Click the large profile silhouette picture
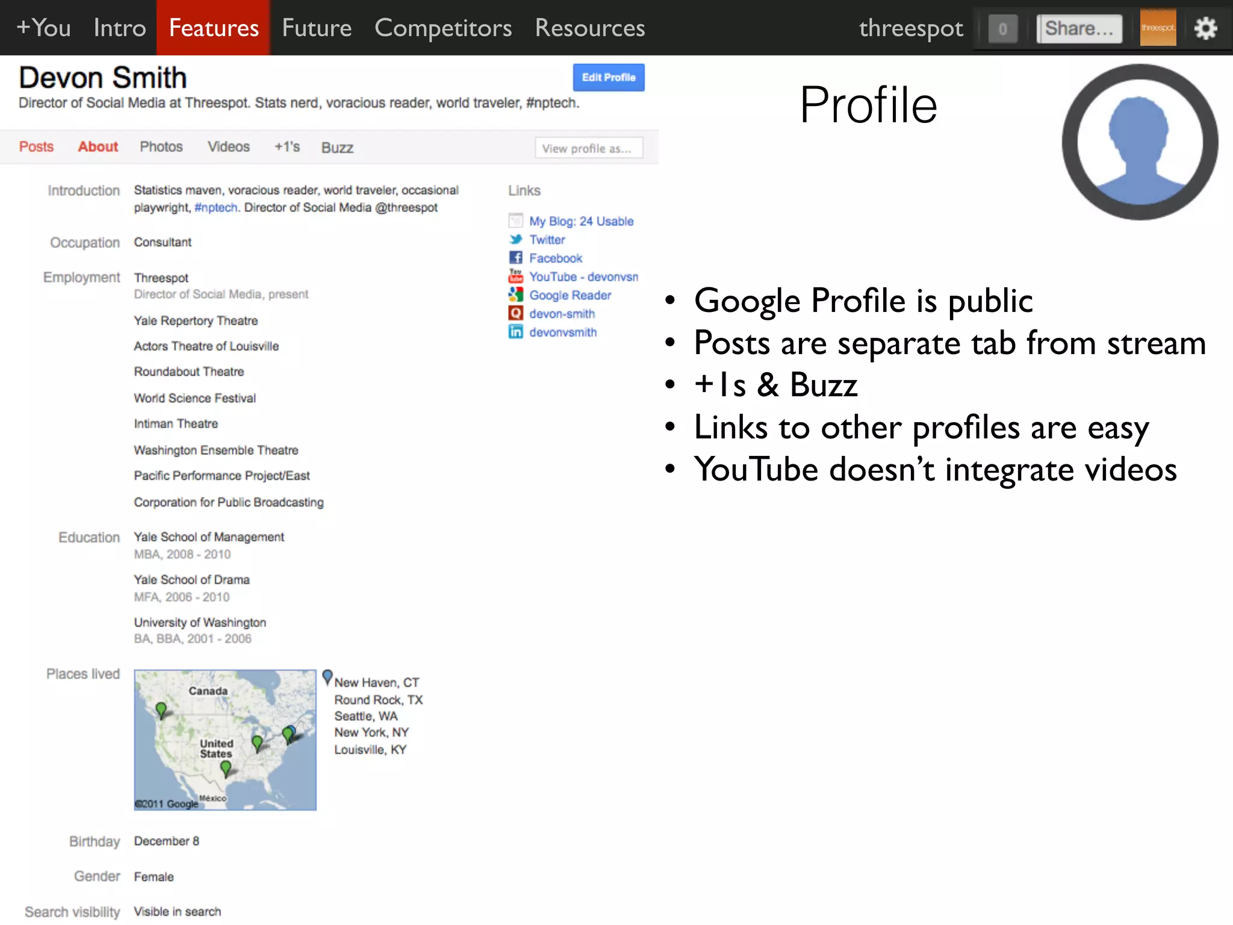1233x925 pixels. point(1139,143)
